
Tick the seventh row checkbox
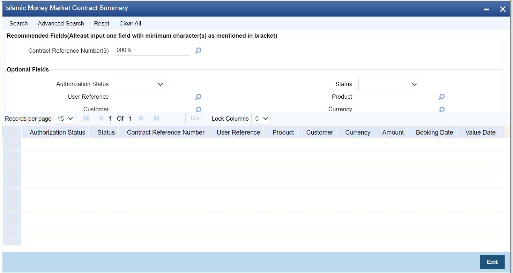[x=12, y=219]
